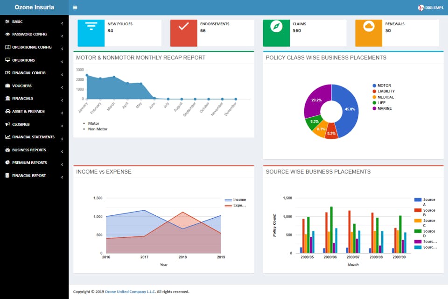This screenshot has width=448, height=299.
Task: Expand the Basic menu chevron
Action: click(x=62, y=23)
